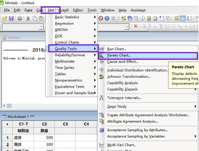Click the red X delete icon
Image resolution: width=199 pixels, height=151 pixels.
(136, 26)
